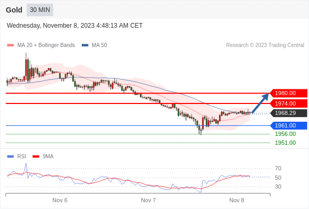Image resolution: width=309 pixels, height=209 pixels.
Task: Click the 1961.00 pivot price tag
Action: 289,125
